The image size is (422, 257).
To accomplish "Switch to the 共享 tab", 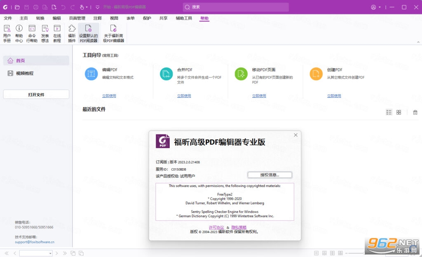I will click(163, 18).
